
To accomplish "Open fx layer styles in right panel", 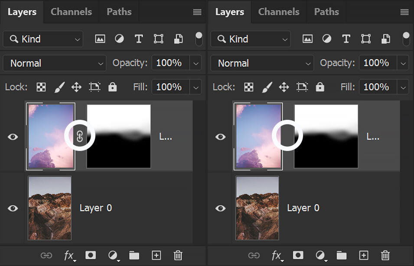I will pyautogui.click(x=277, y=256).
